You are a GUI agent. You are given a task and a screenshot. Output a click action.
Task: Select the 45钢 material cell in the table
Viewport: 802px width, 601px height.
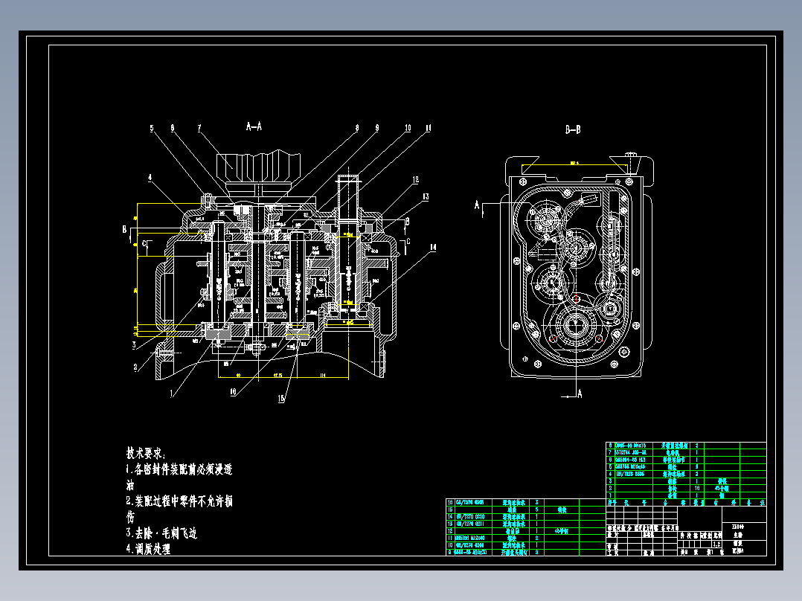722,487
